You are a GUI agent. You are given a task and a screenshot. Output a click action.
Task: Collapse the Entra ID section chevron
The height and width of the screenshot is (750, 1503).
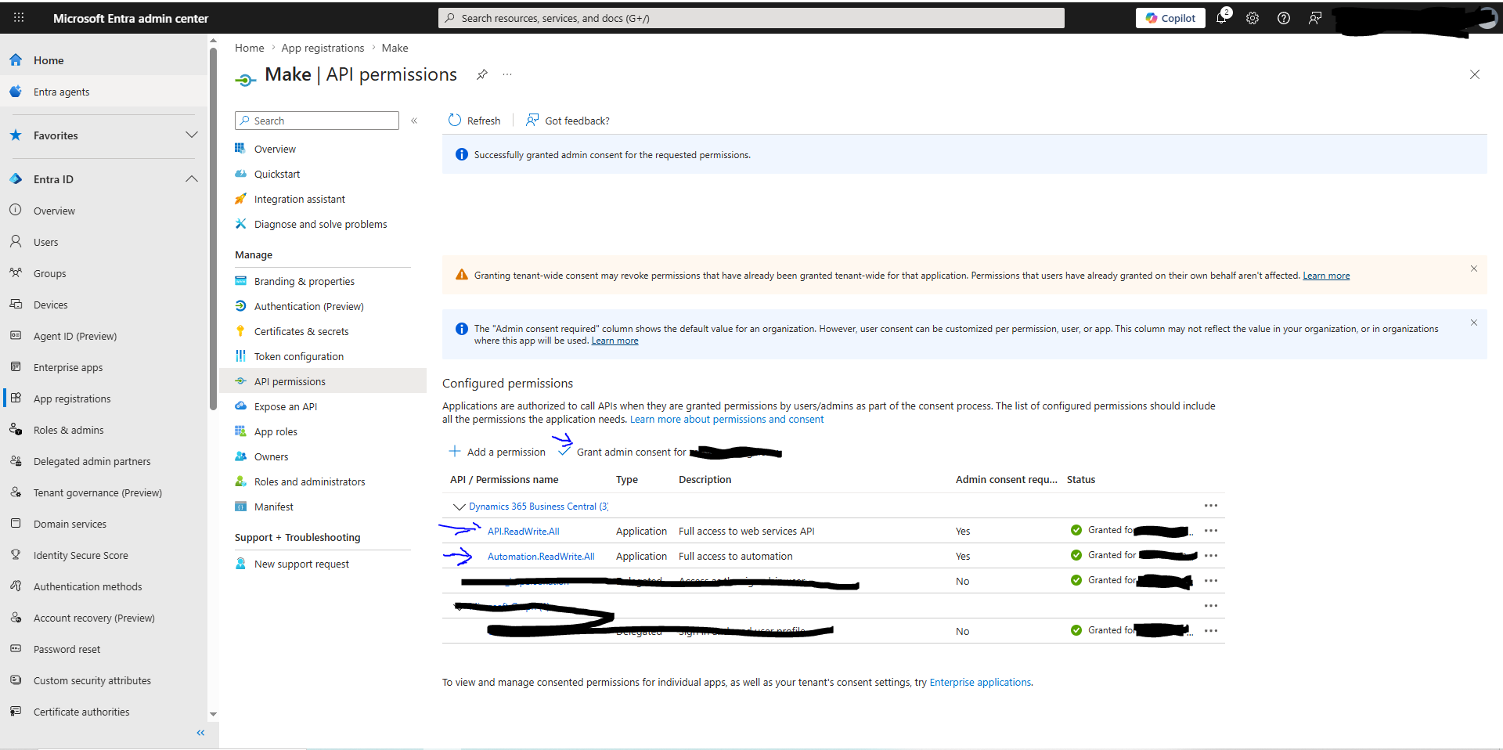[x=191, y=178]
